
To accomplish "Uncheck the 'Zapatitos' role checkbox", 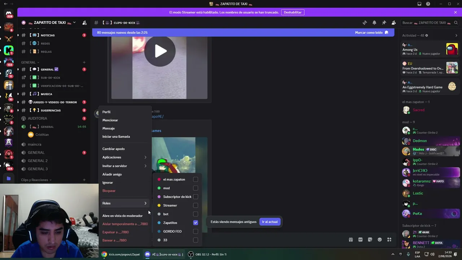I will 196,223.
